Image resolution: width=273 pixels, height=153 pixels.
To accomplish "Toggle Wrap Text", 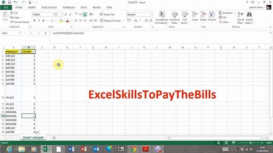I will click(107, 14).
